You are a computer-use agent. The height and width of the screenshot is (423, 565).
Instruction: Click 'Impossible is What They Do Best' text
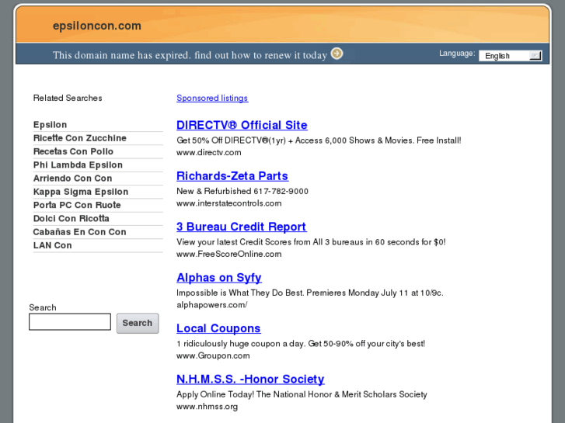[x=310, y=293]
